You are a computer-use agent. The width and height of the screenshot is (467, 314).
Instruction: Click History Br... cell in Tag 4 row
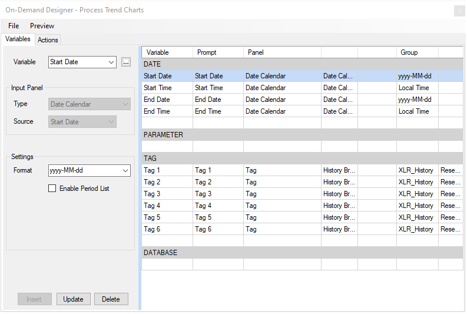[340, 206]
